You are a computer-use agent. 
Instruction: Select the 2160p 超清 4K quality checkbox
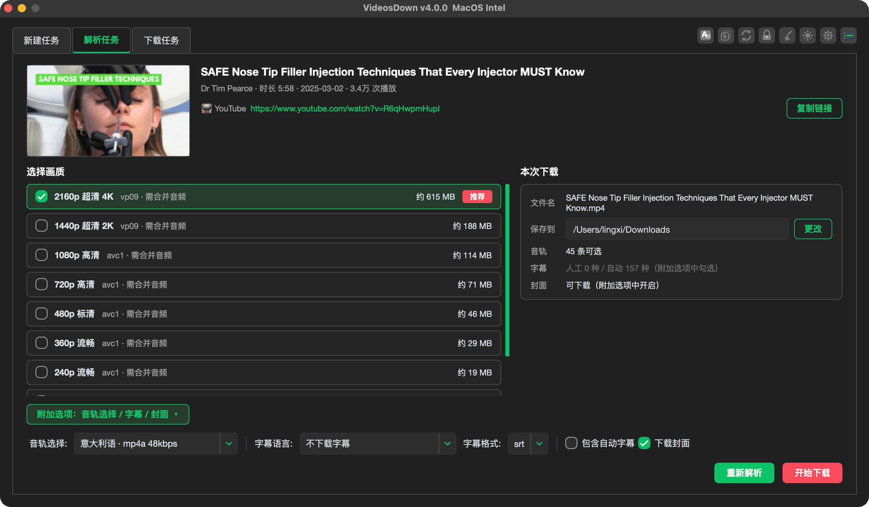click(x=42, y=197)
